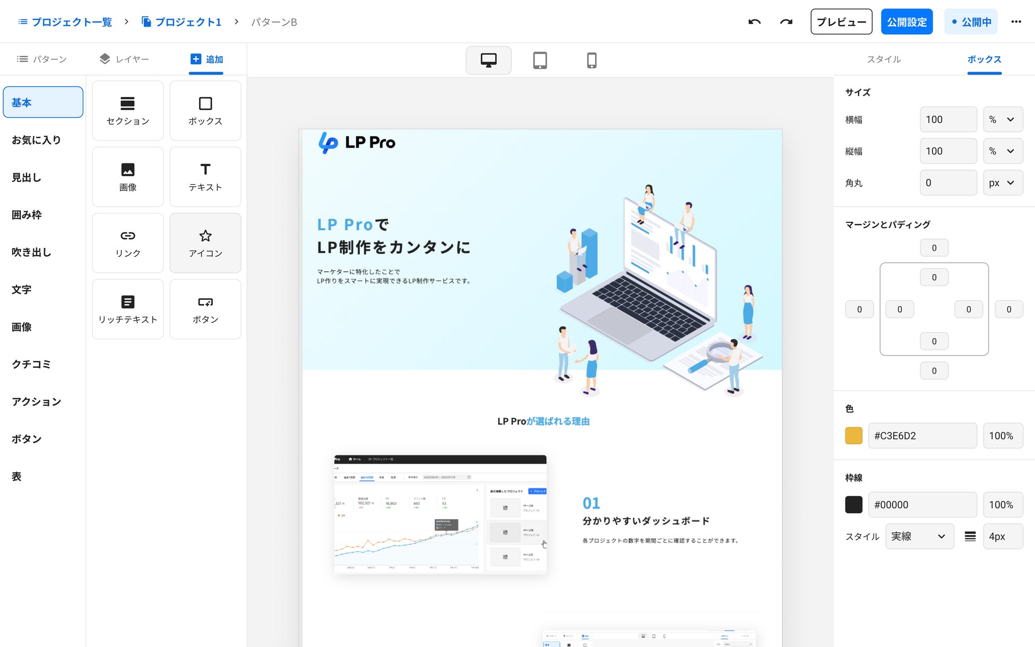Click the yellow background color swatch
Image resolution: width=1035 pixels, height=647 pixels.
pyautogui.click(x=853, y=436)
